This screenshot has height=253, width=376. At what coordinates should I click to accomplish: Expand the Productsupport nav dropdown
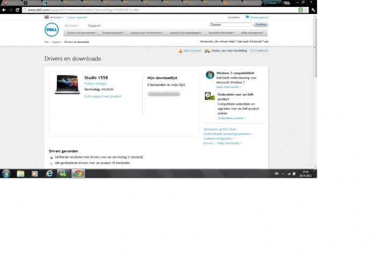[x=113, y=33]
